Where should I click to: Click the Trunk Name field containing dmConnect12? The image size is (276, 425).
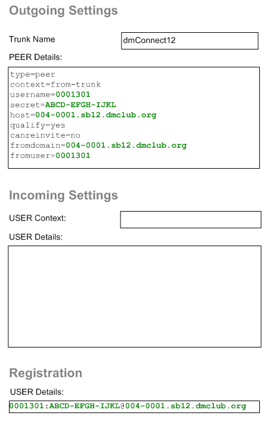click(x=190, y=41)
